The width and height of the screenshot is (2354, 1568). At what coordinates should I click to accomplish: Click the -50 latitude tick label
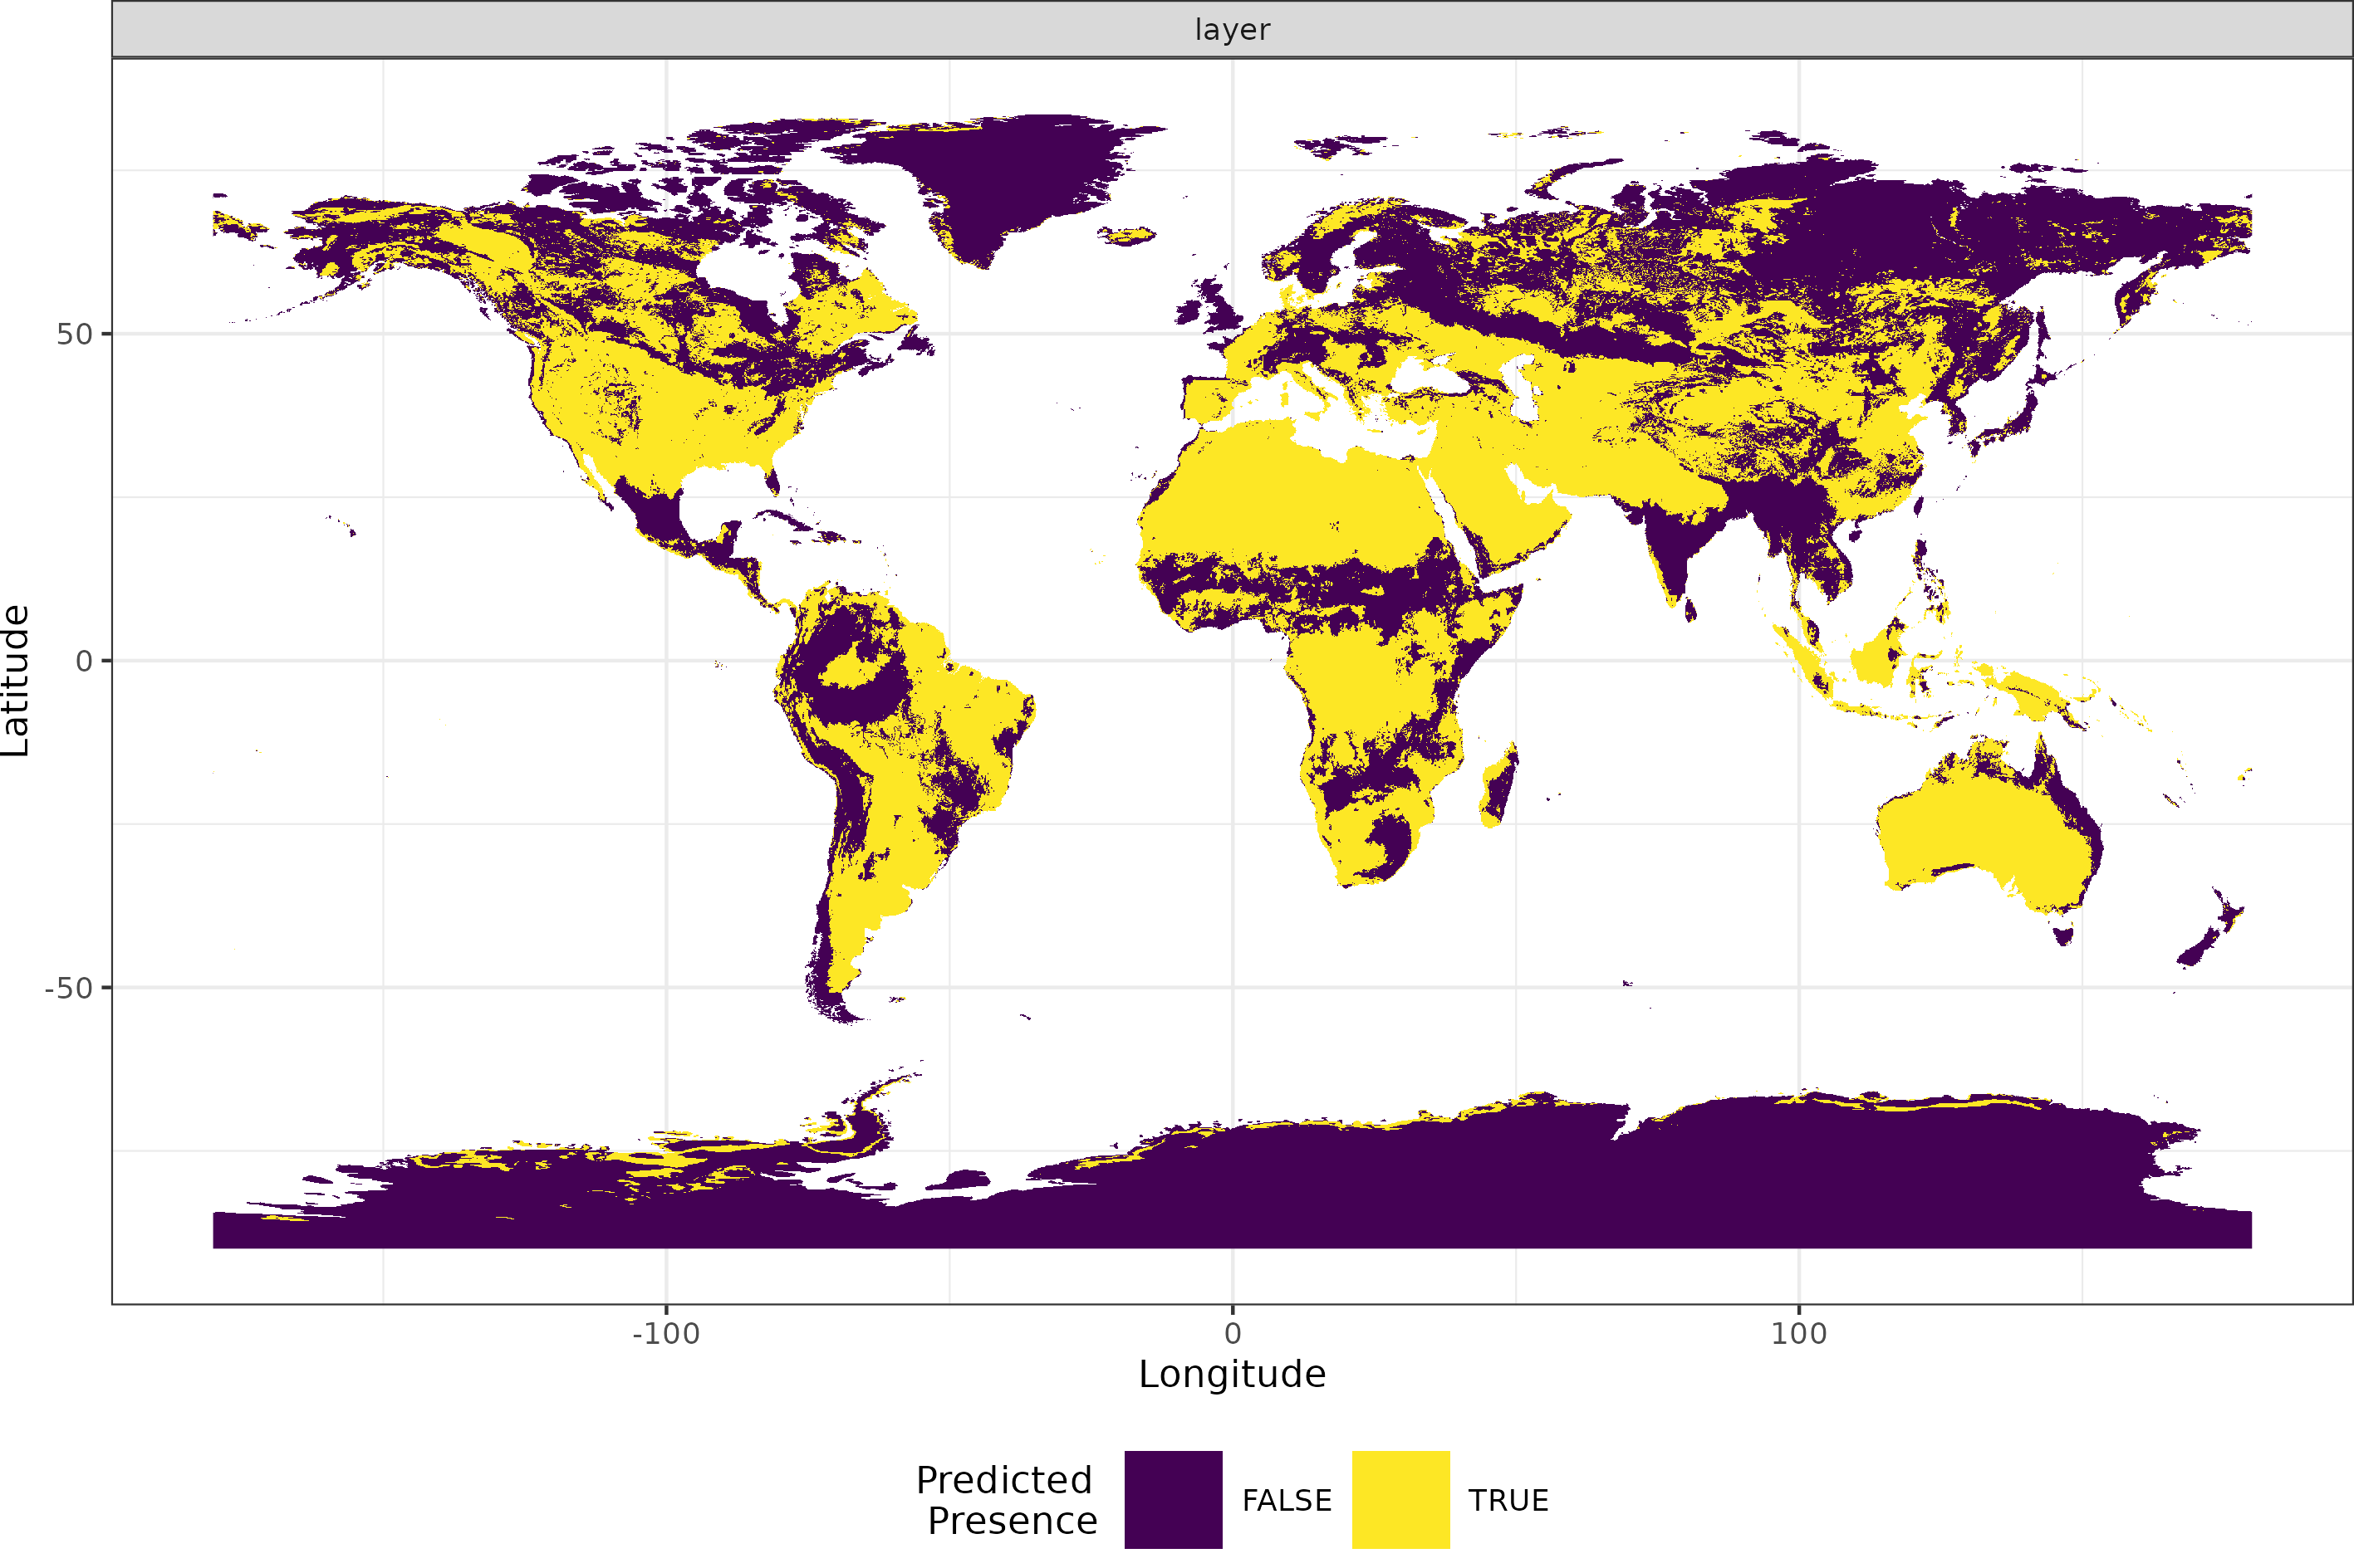69,988
